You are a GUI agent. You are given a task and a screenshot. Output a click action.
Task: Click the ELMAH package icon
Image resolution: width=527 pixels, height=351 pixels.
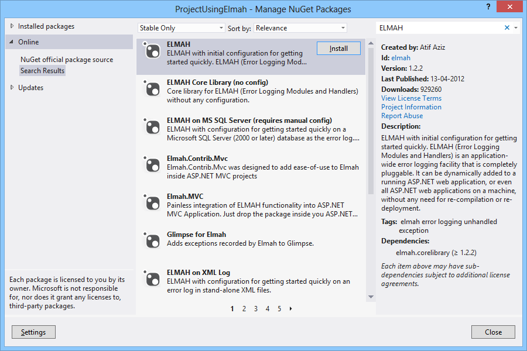pos(152,51)
